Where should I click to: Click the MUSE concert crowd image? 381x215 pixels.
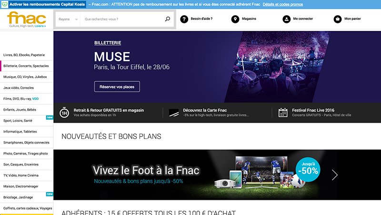click(x=277, y=67)
